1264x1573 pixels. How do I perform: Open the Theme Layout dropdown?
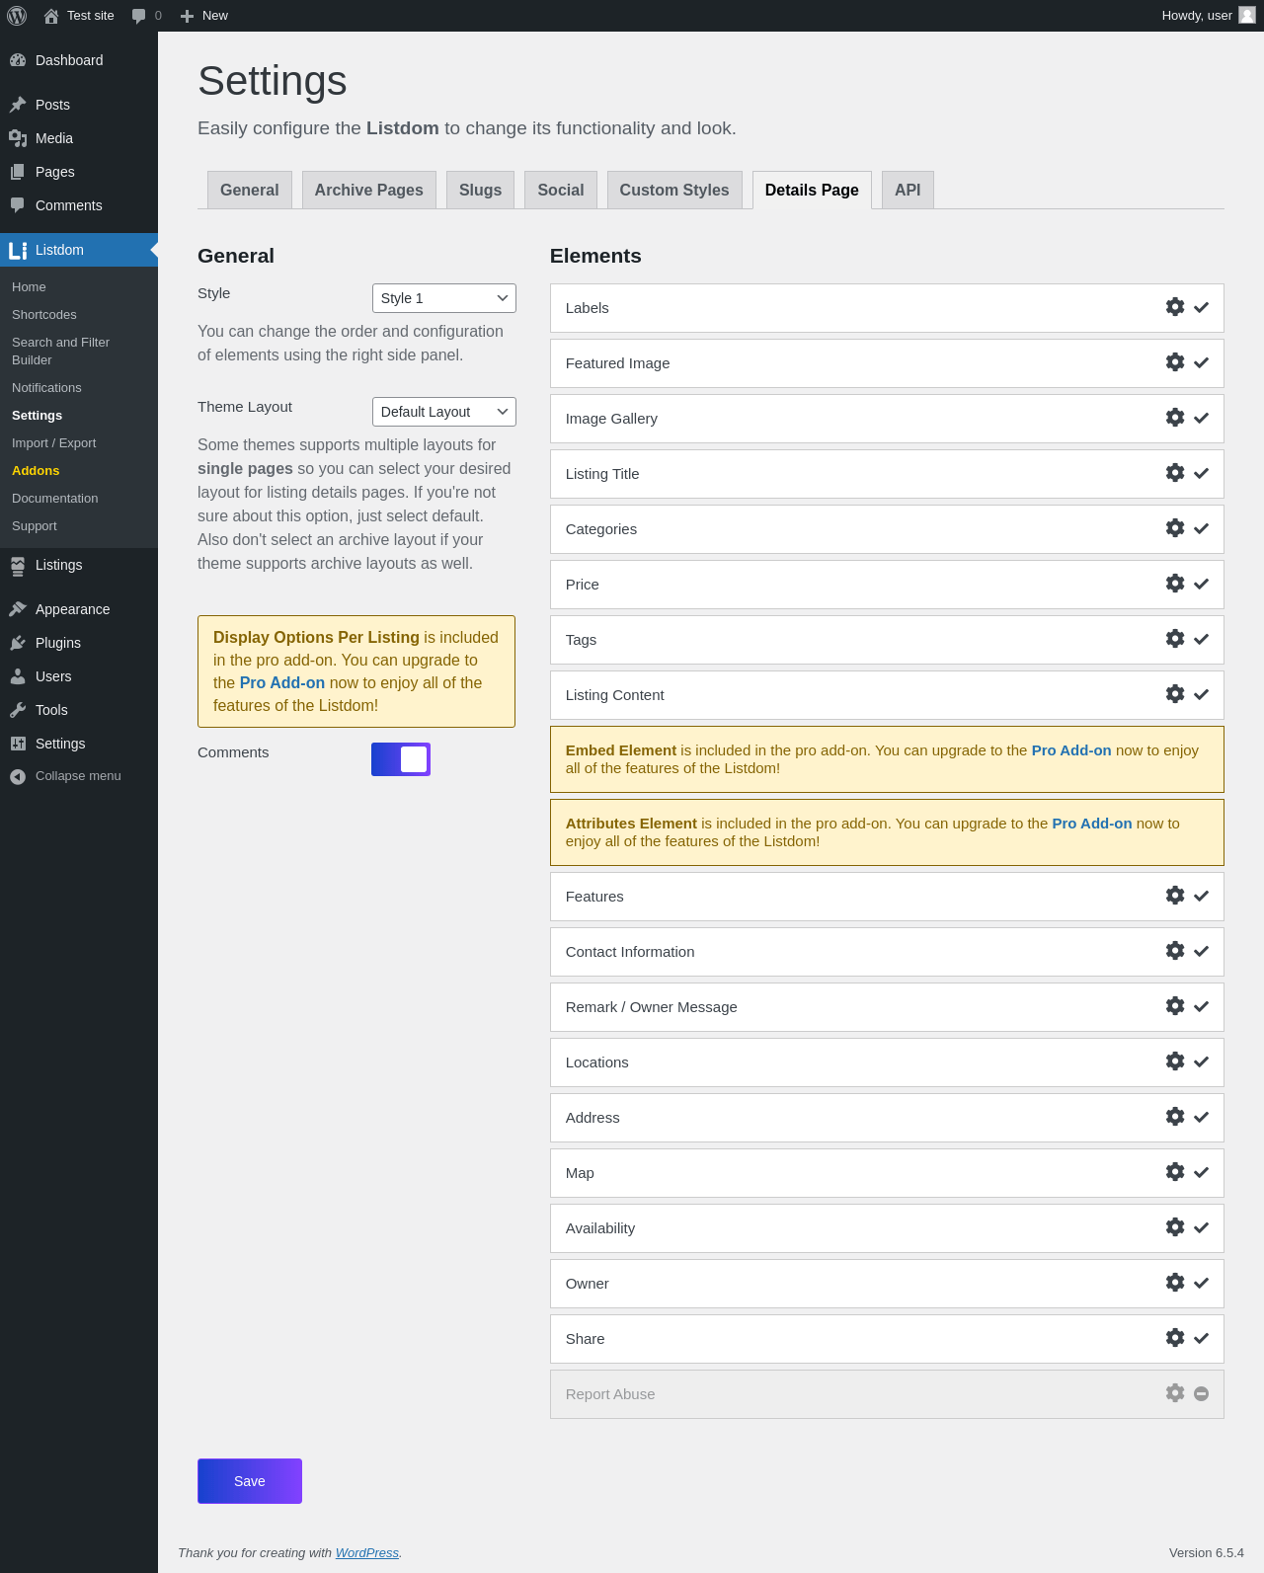pyautogui.click(x=443, y=412)
